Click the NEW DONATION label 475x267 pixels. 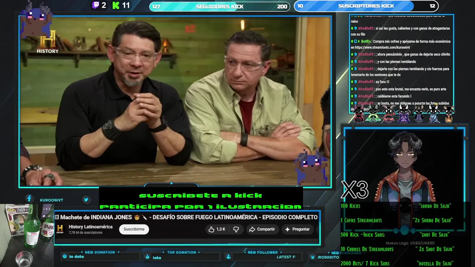click(x=100, y=252)
